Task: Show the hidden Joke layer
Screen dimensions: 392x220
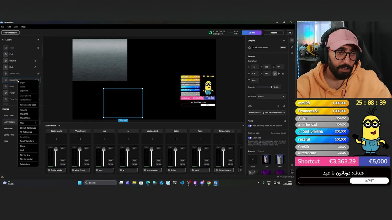Action: 38,48
